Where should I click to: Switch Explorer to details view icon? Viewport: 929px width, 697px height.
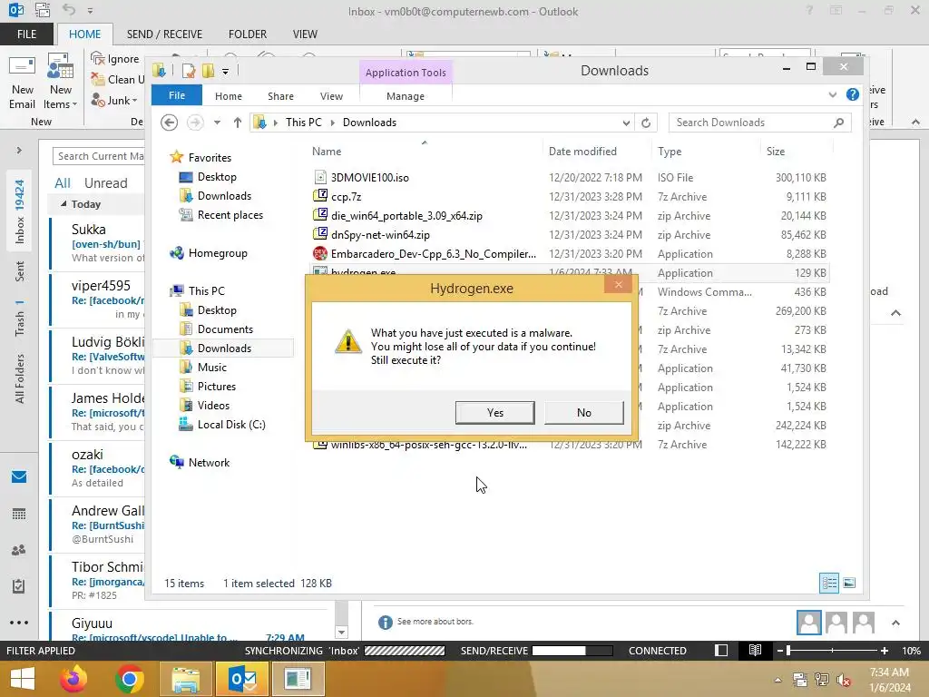[829, 584]
